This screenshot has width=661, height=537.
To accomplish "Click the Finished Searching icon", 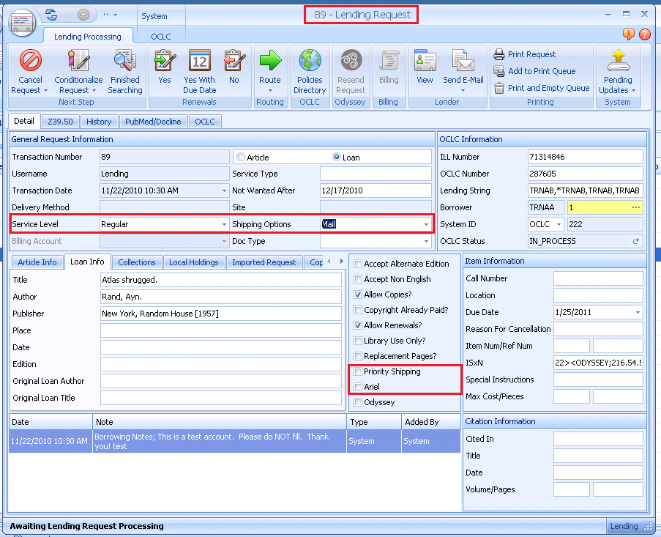I will pos(125,62).
